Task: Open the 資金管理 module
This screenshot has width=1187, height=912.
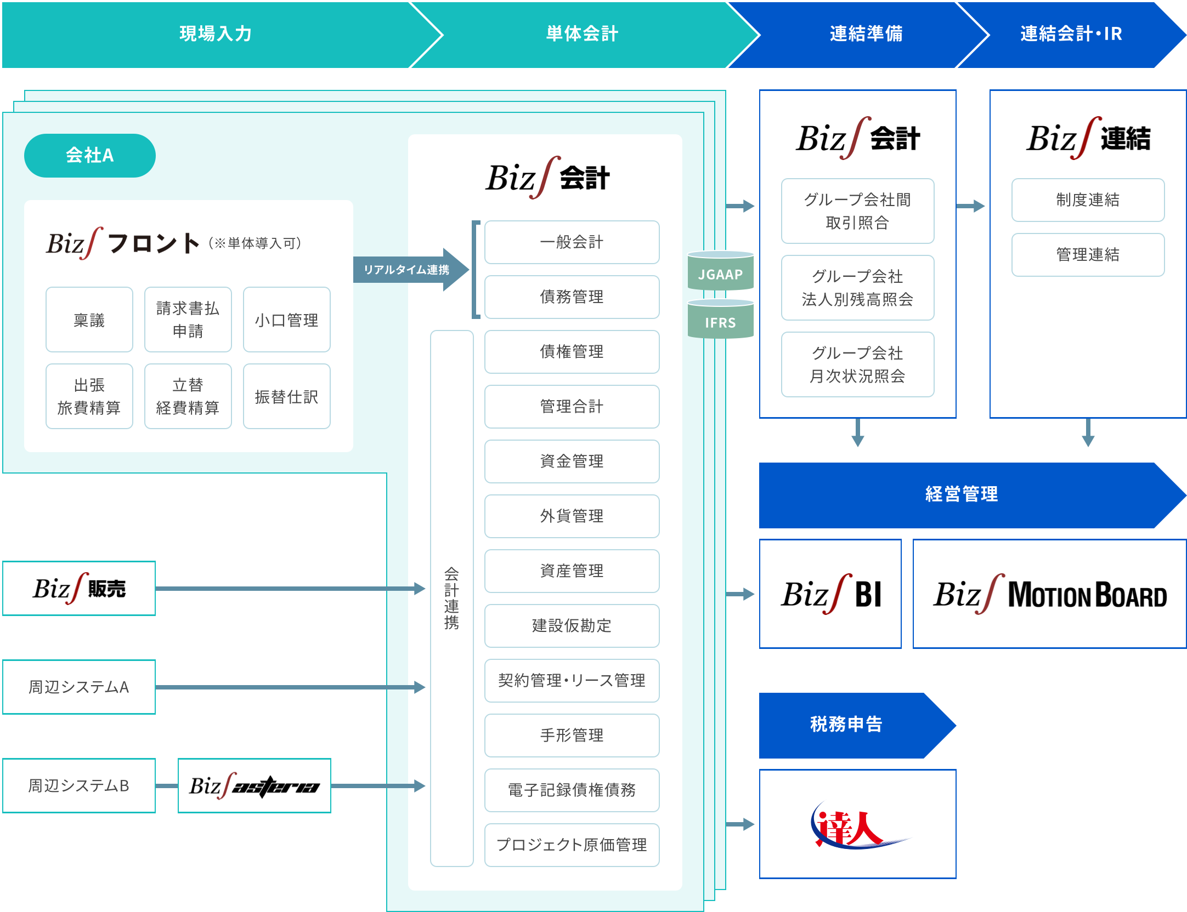Action: (x=572, y=461)
